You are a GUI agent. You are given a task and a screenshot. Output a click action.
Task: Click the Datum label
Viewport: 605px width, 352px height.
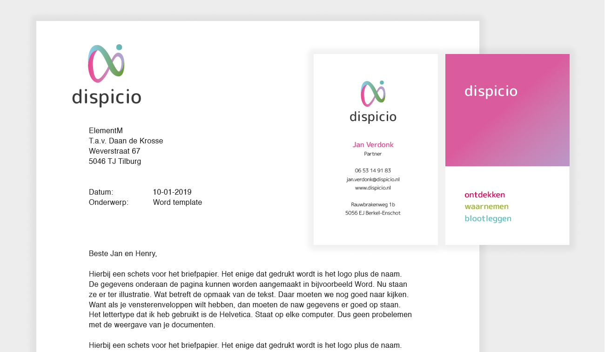tap(101, 192)
